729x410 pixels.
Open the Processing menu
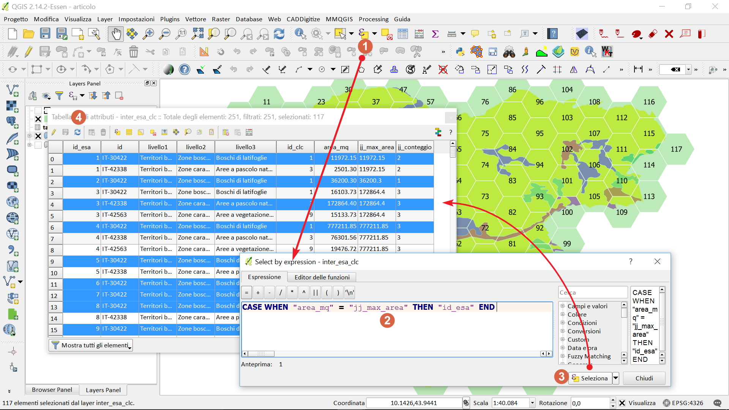[x=373, y=19]
